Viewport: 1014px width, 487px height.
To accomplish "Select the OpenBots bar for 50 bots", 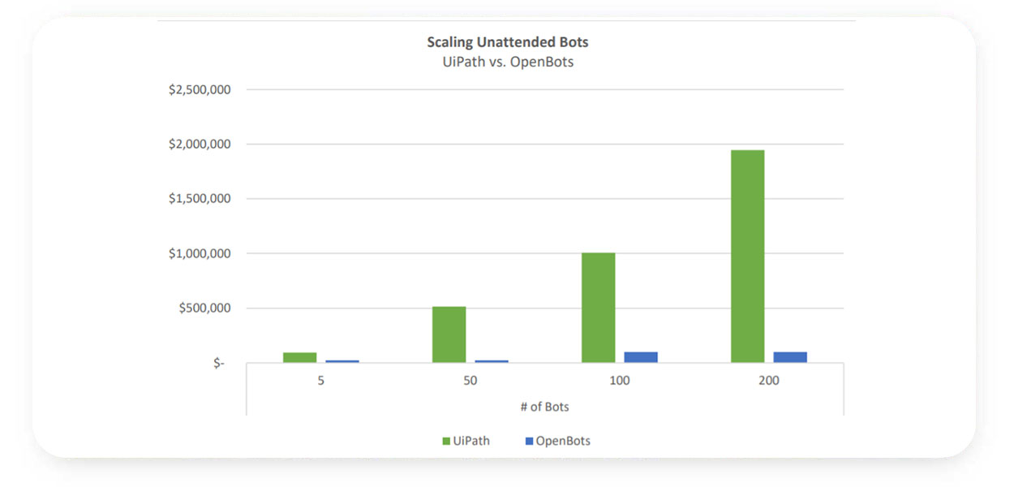I will tap(492, 361).
